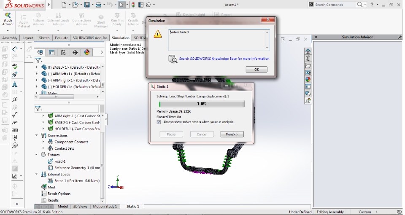This screenshot has width=405, height=215.
Task: Click OK in the Simulation dialog
Action: tap(256, 70)
